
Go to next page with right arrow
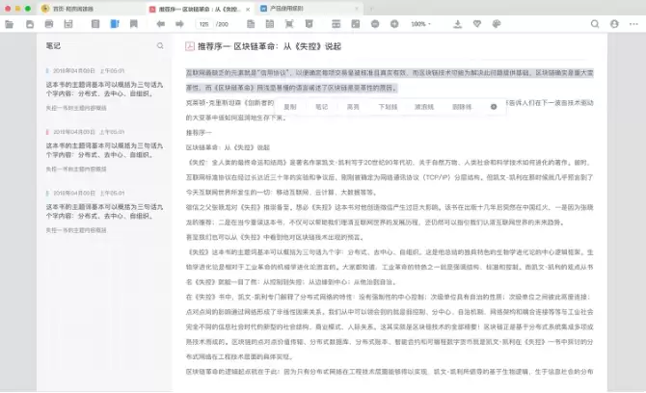[179, 24]
